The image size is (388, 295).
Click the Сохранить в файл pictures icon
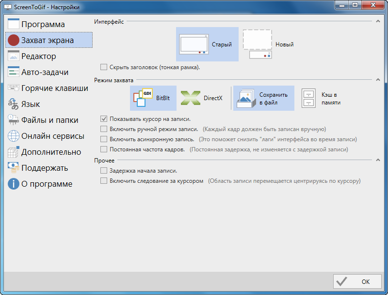tap(246, 99)
